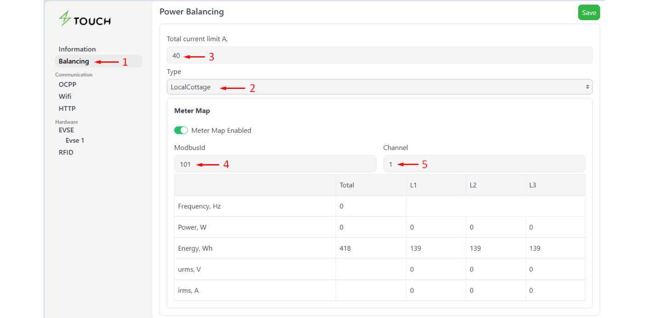The image size is (648, 318).
Task: Select the urms, V row label
Action: tap(190, 269)
